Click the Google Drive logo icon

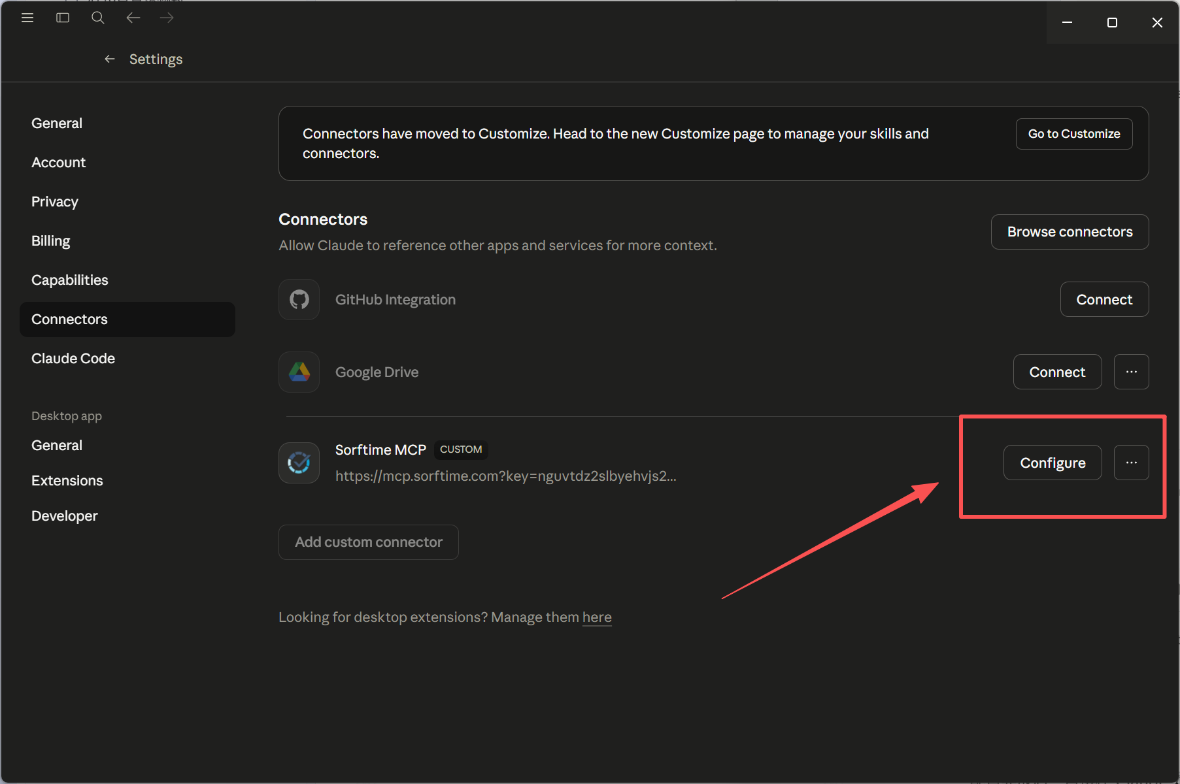[x=299, y=372]
